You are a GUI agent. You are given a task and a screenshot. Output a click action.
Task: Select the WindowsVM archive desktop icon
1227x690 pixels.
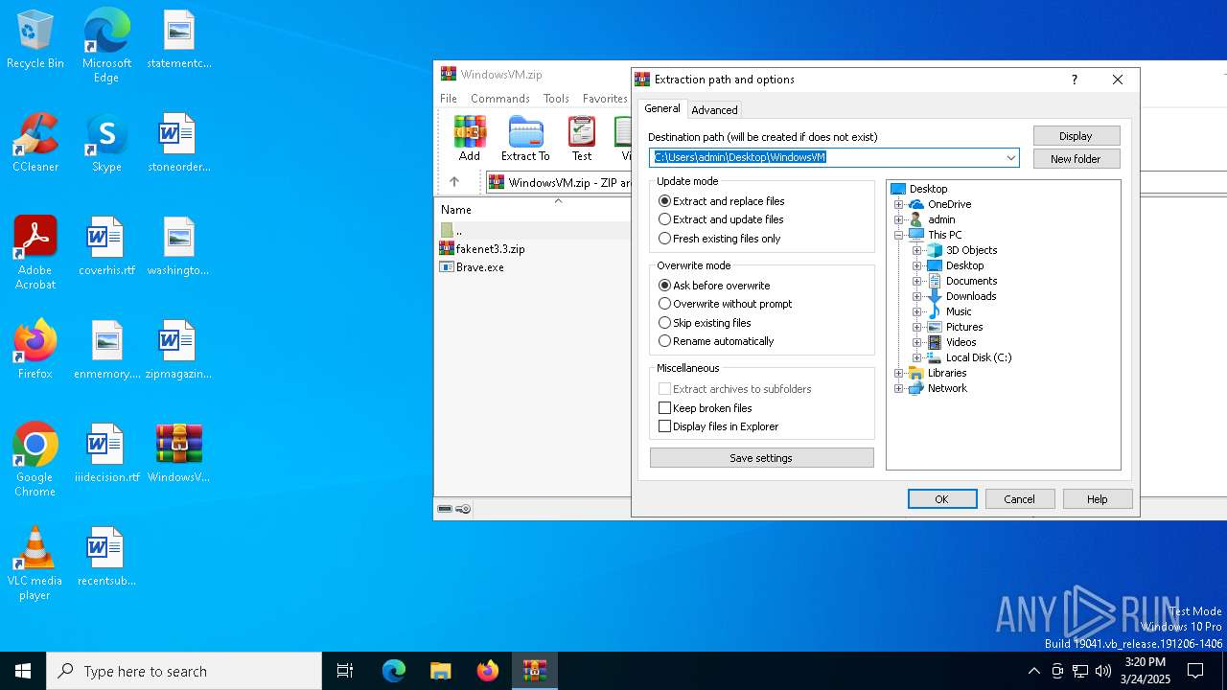click(179, 452)
